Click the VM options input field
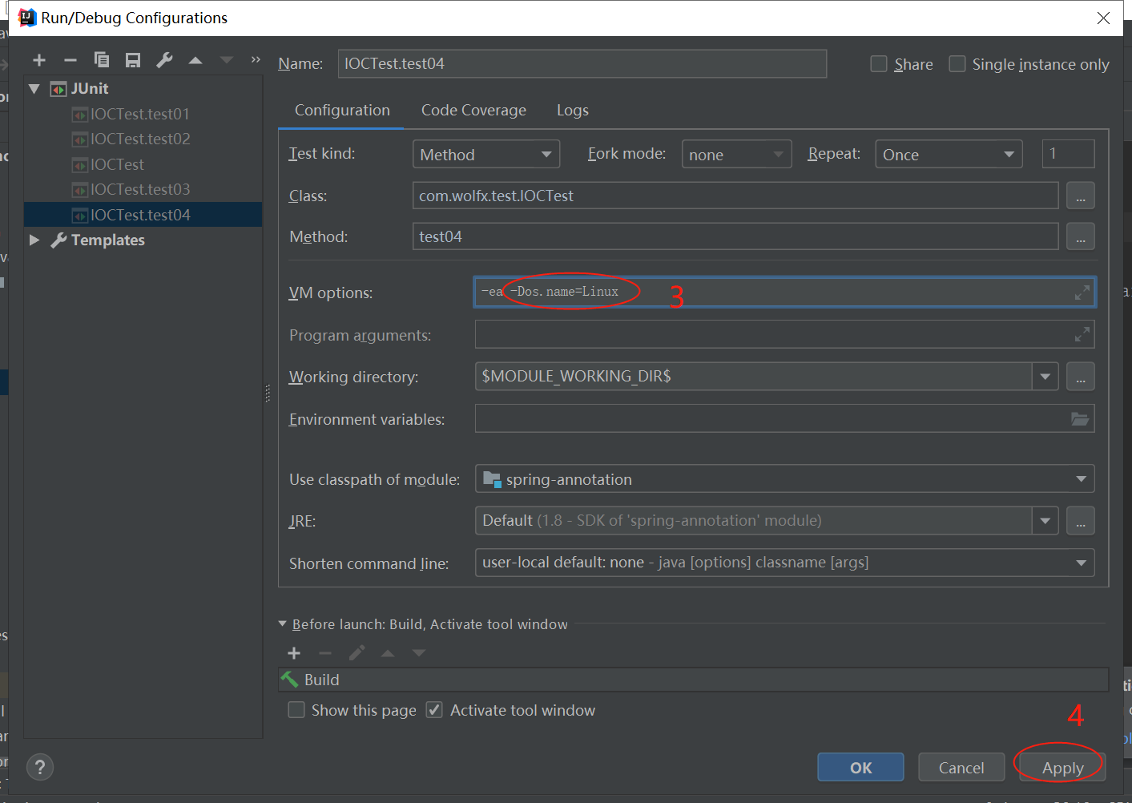 click(784, 293)
